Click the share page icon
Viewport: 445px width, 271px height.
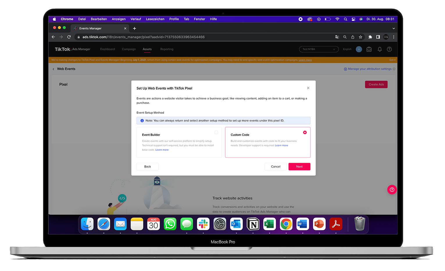(x=353, y=37)
